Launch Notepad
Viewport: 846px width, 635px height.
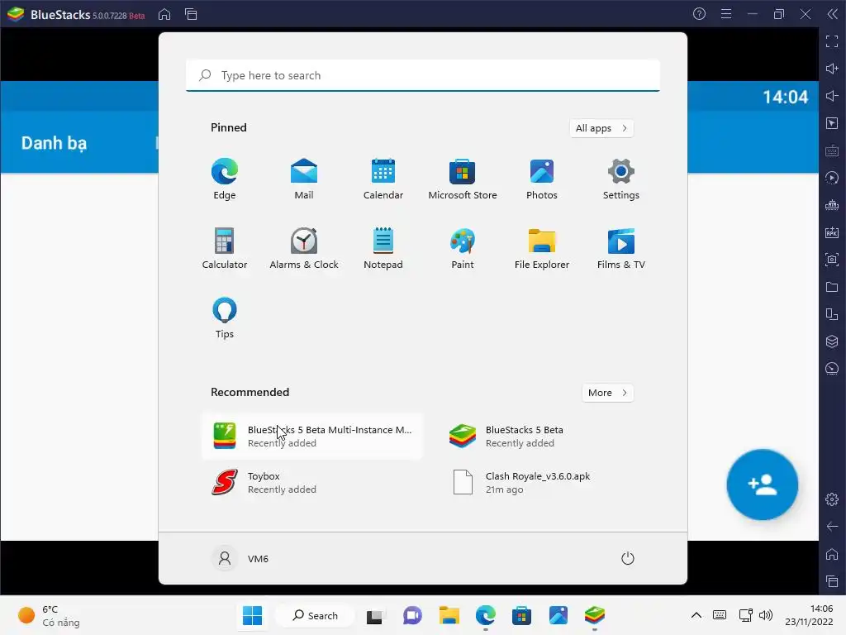click(383, 248)
